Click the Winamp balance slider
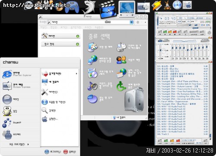 pos(196,25)
